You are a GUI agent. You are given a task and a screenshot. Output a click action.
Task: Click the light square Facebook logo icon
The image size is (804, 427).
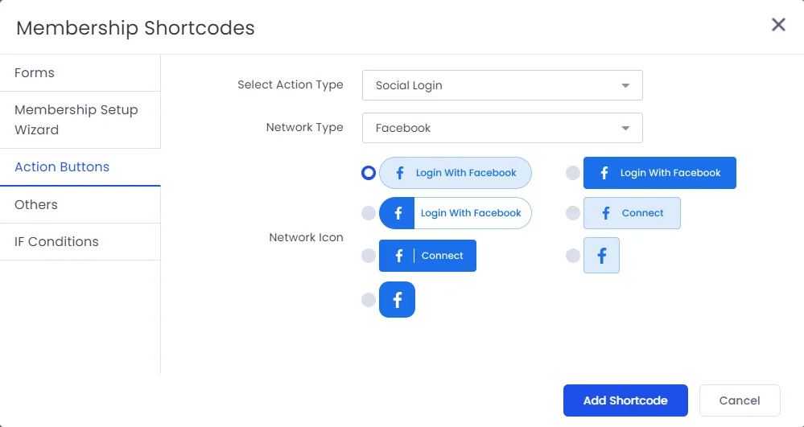pos(601,256)
